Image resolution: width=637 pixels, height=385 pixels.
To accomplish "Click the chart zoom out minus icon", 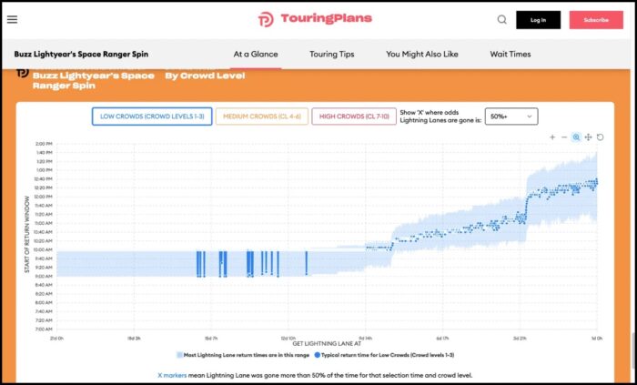I will point(564,137).
